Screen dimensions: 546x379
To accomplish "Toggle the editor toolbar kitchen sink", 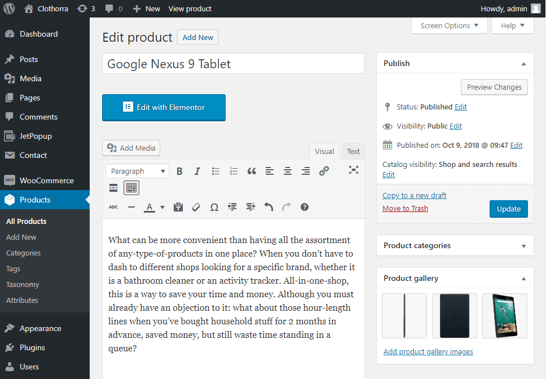I will coord(131,188).
